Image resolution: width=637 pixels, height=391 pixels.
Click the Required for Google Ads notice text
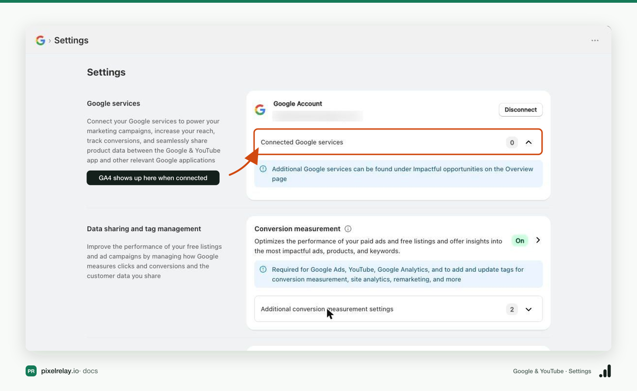pos(398,274)
